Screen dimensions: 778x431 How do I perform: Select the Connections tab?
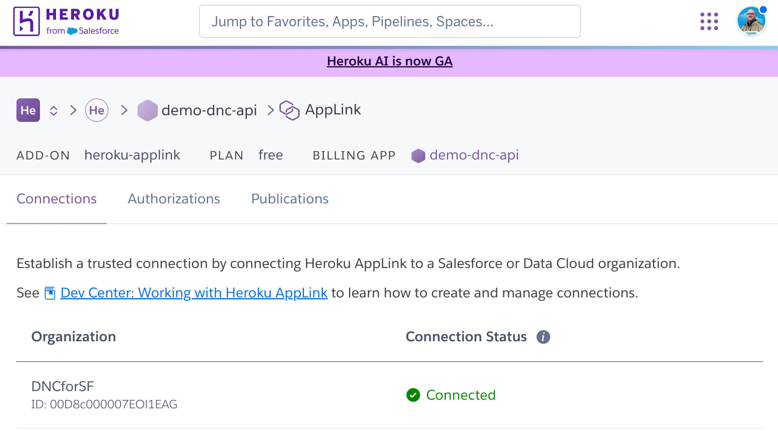[x=56, y=199]
